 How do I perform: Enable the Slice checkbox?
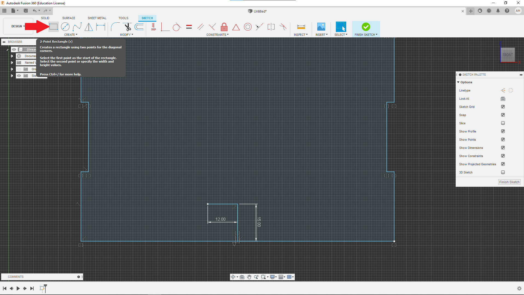tap(503, 123)
